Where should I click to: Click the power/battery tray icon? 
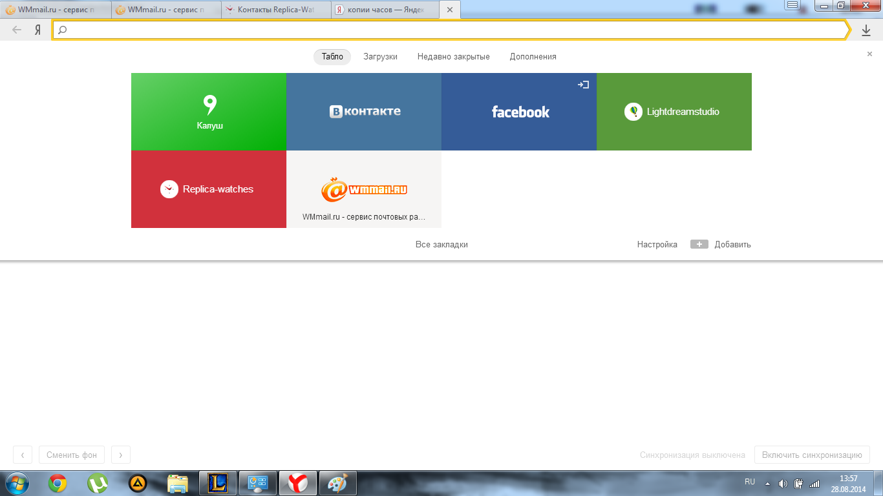(x=798, y=483)
